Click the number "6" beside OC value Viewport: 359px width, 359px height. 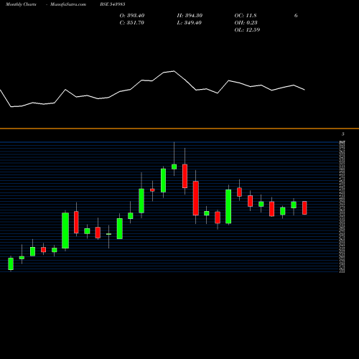pyautogui.click(x=296, y=16)
